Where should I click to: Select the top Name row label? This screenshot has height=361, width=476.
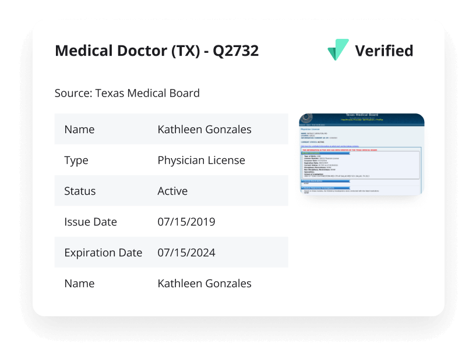coord(80,129)
